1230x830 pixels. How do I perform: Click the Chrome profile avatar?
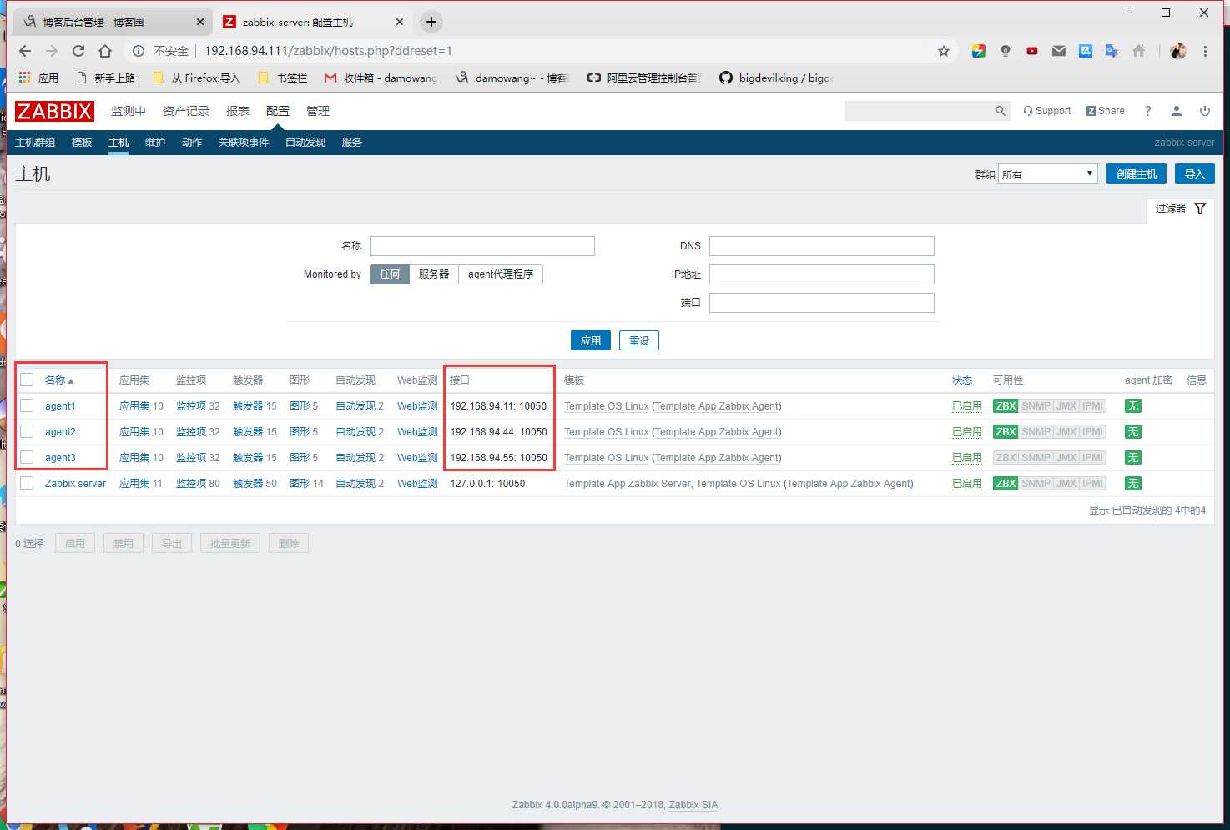pyautogui.click(x=1178, y=51)
